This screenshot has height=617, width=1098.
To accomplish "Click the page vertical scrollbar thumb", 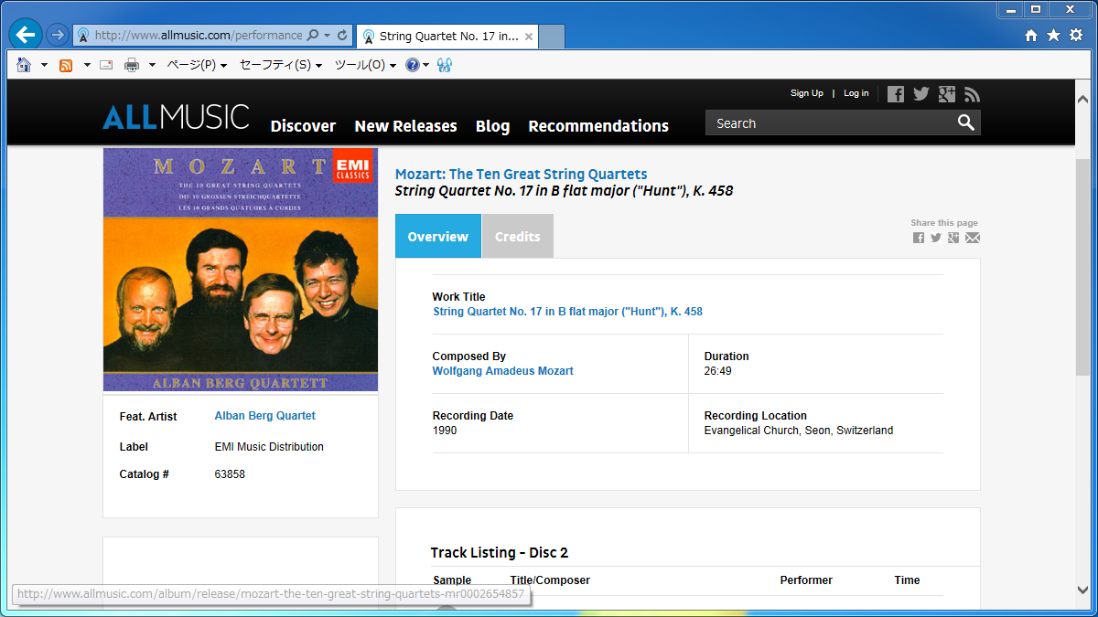I will [x=1083, y=265].
